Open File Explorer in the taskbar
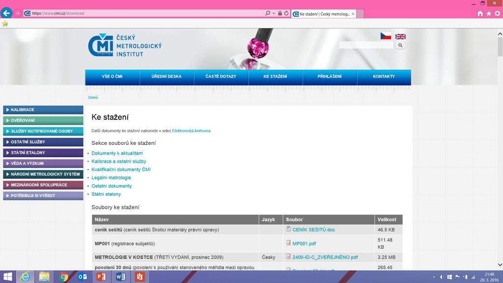 tap(44, 277)
